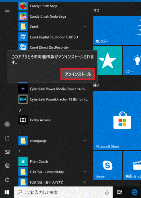Open the Microsoft Store tile

[117, 121]
